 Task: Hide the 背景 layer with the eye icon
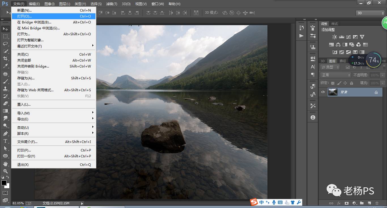click(x=323, y=92)
